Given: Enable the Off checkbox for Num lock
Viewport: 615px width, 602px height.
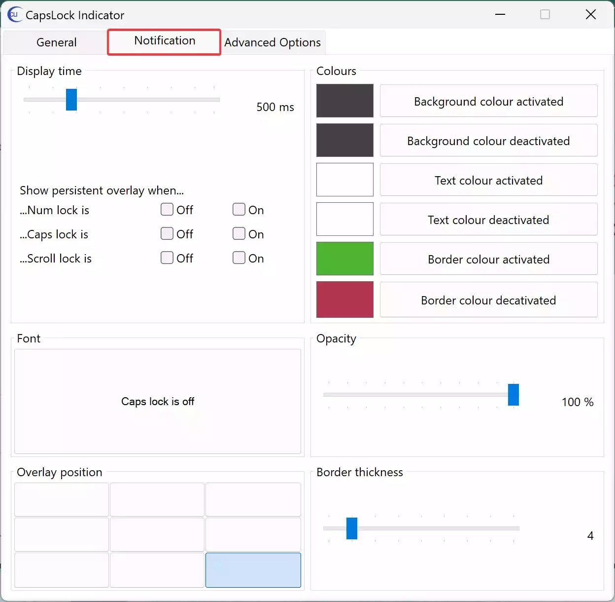Looking at the screenshot, I should (167, 209).
